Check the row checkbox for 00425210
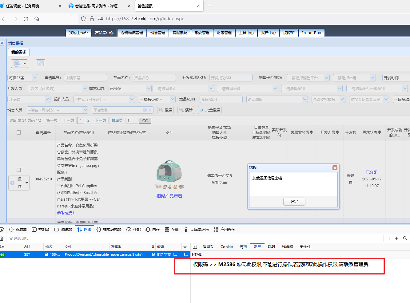 tap(19, 170)
